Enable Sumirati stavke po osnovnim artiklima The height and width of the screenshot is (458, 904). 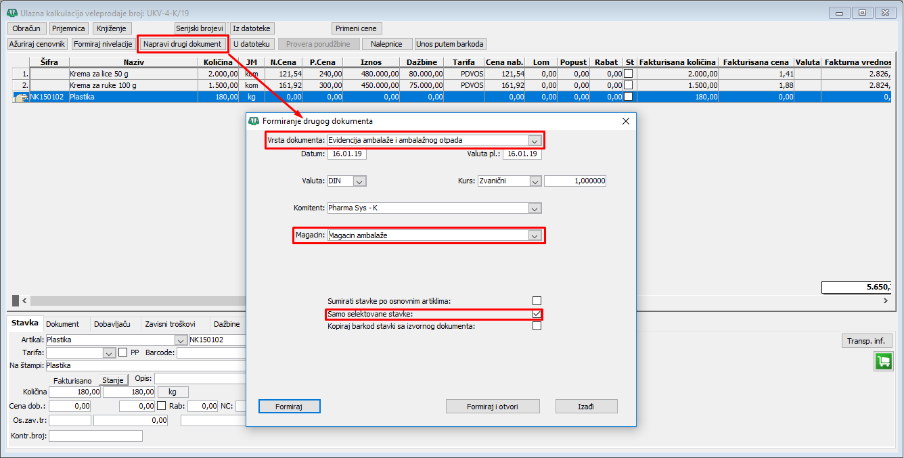pos(537,301)
